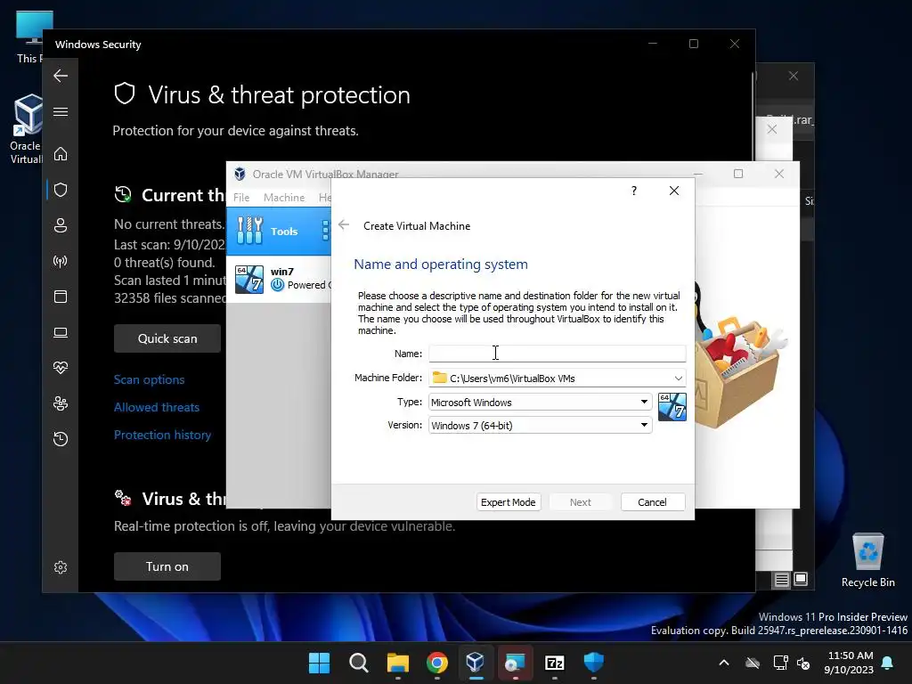Open Allowed threats link
Viewport: 912px width, 684px height.
pyautogui.click(x=157, y=407)
